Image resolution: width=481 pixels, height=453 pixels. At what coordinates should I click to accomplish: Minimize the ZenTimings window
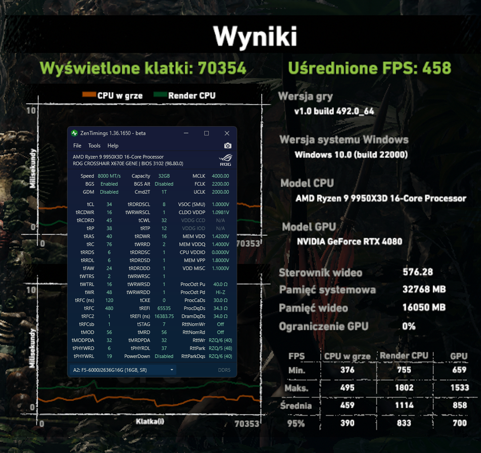coord(186,133)
